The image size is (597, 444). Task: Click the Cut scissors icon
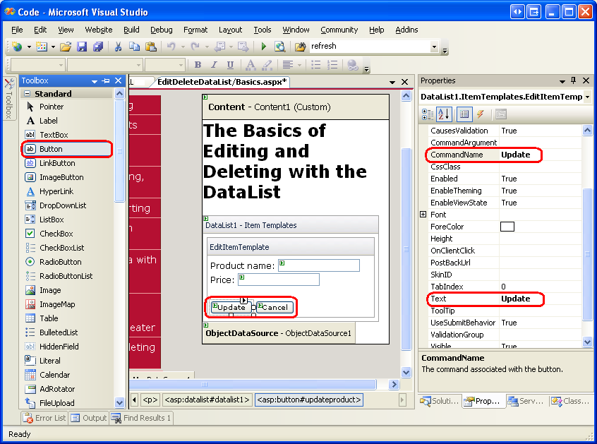tap(118, 47)
